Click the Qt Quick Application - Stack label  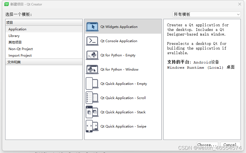point(123,112)
